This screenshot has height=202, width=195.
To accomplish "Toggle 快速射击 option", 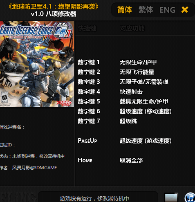I will (131, 92).
